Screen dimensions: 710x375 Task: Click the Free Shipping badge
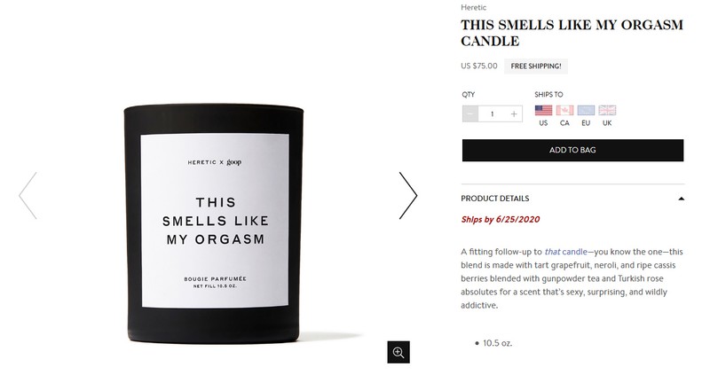pos(536,66)
